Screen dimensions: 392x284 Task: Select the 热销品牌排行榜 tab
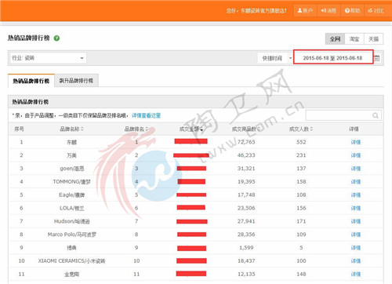click(x=31, y=81)
